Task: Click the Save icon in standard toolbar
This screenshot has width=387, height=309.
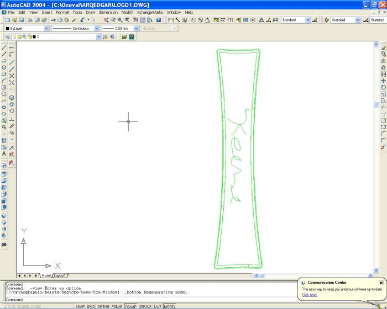Action: [22, 20]
